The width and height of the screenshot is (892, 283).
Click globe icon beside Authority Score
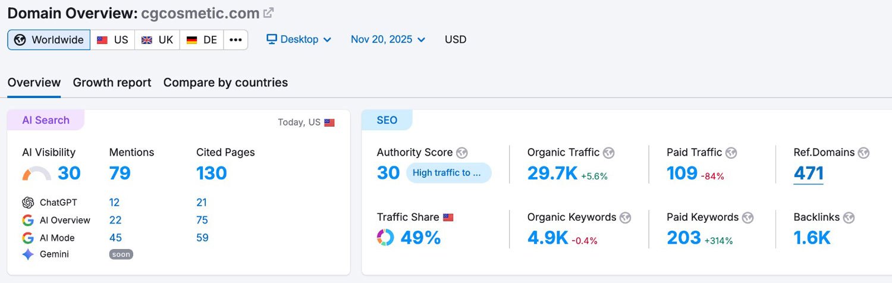point(461,153)
